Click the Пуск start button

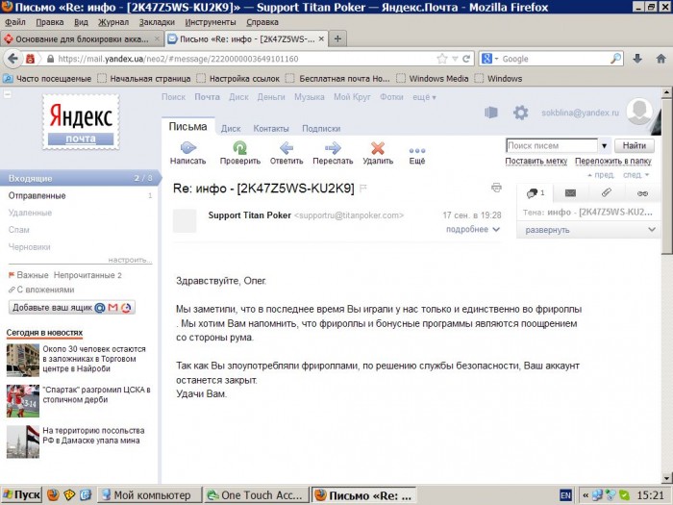pyautogui.click(x=21, y=495)
